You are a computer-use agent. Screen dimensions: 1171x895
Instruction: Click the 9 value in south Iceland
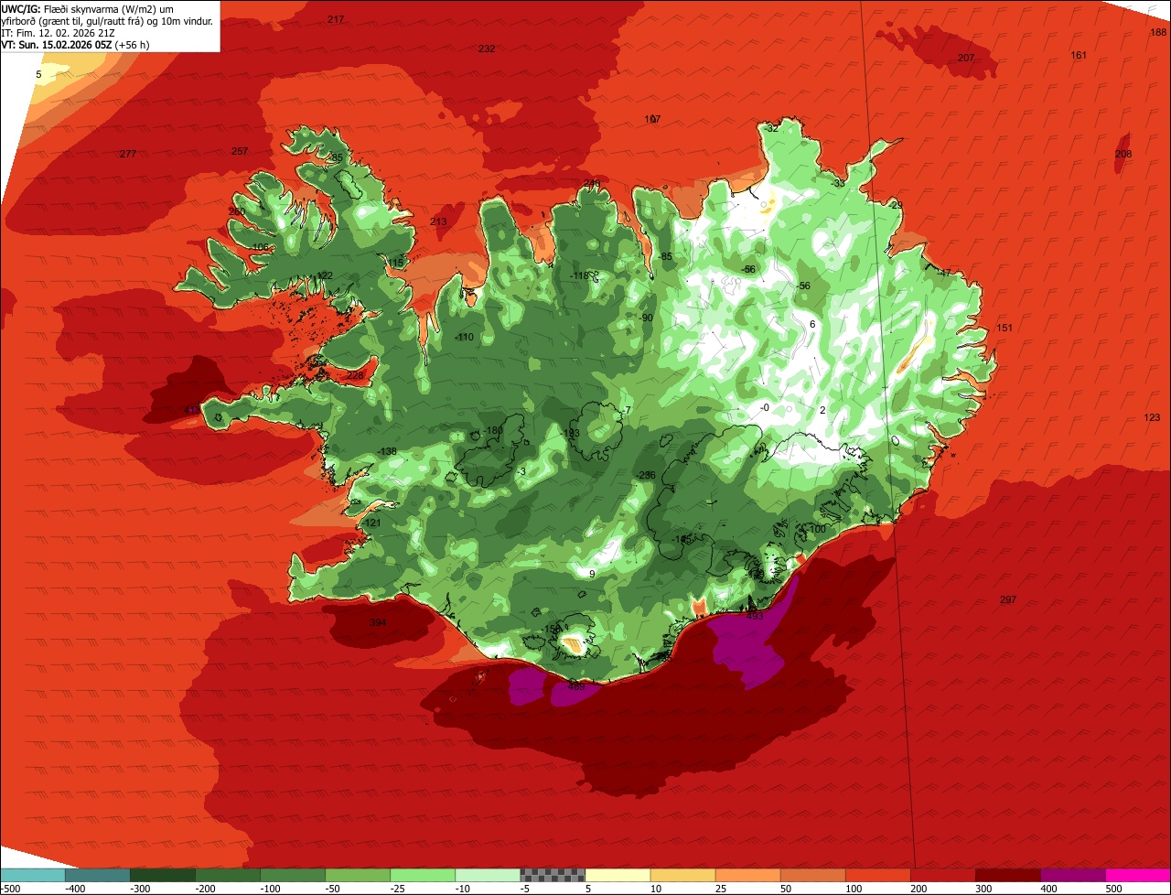pyautogui.click(x=592, y=574)
